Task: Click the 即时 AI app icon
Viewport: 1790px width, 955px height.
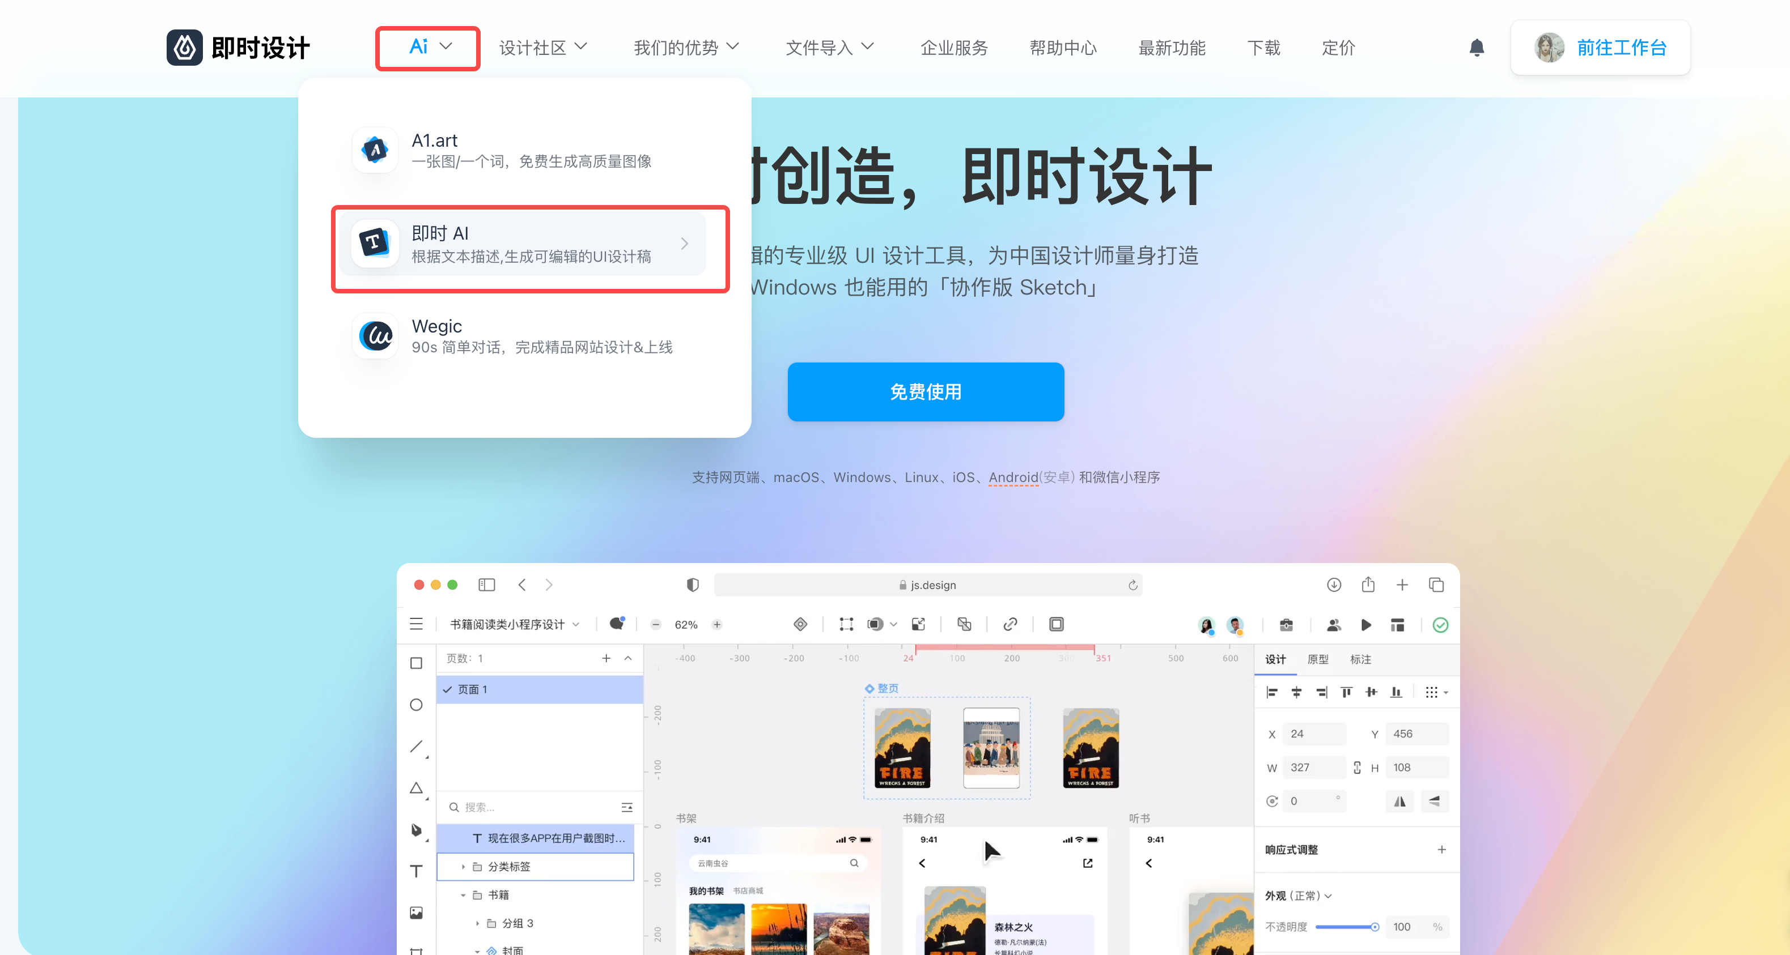Action: [x=375, y=242]
